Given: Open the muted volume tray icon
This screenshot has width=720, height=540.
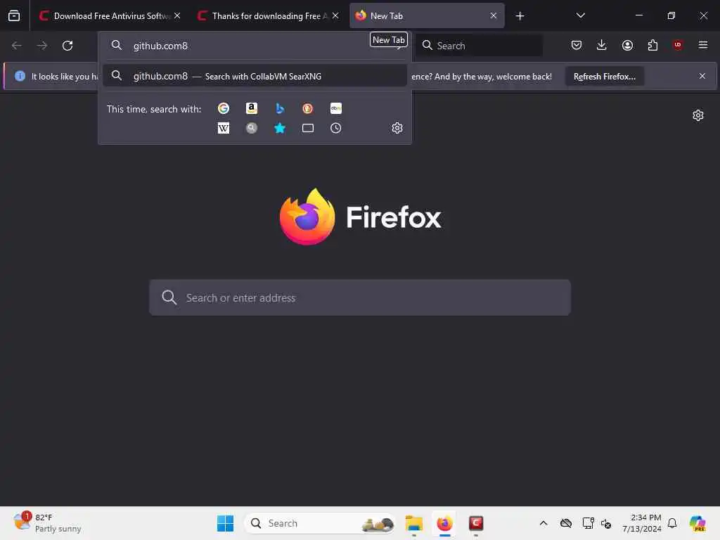Looking at the screenshot, I should click(x=606, y=523).
